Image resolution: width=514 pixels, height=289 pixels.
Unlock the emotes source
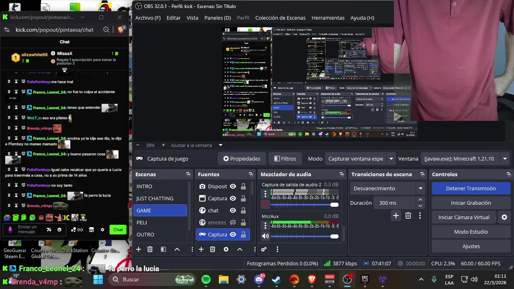coord(243,222)
